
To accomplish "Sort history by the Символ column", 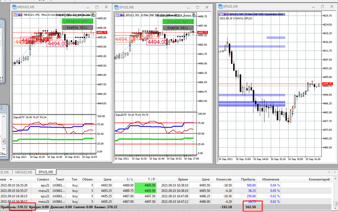I will (x=43, y=179).
